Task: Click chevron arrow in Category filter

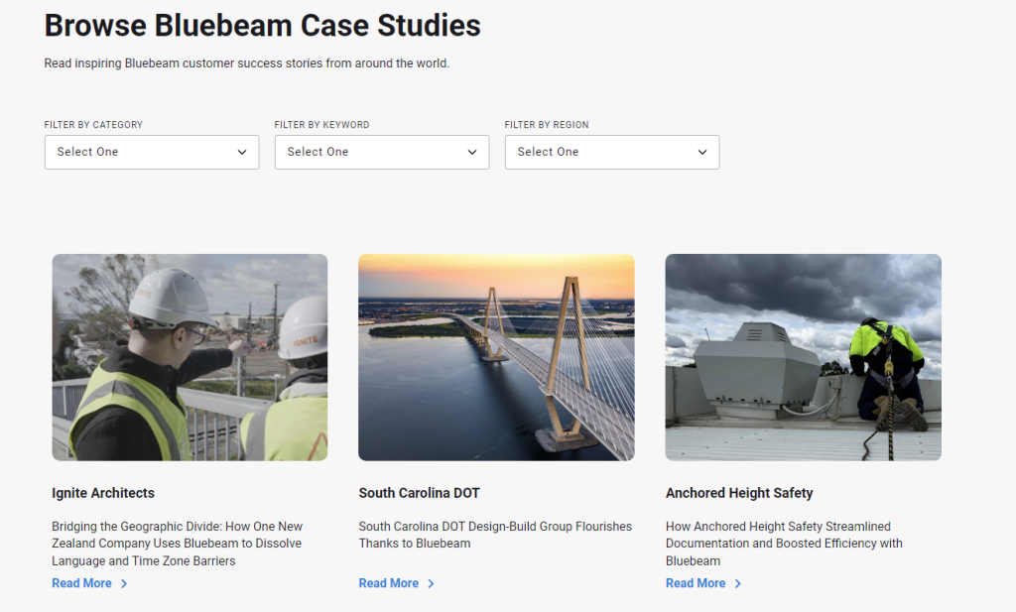Action: [242, 152]
